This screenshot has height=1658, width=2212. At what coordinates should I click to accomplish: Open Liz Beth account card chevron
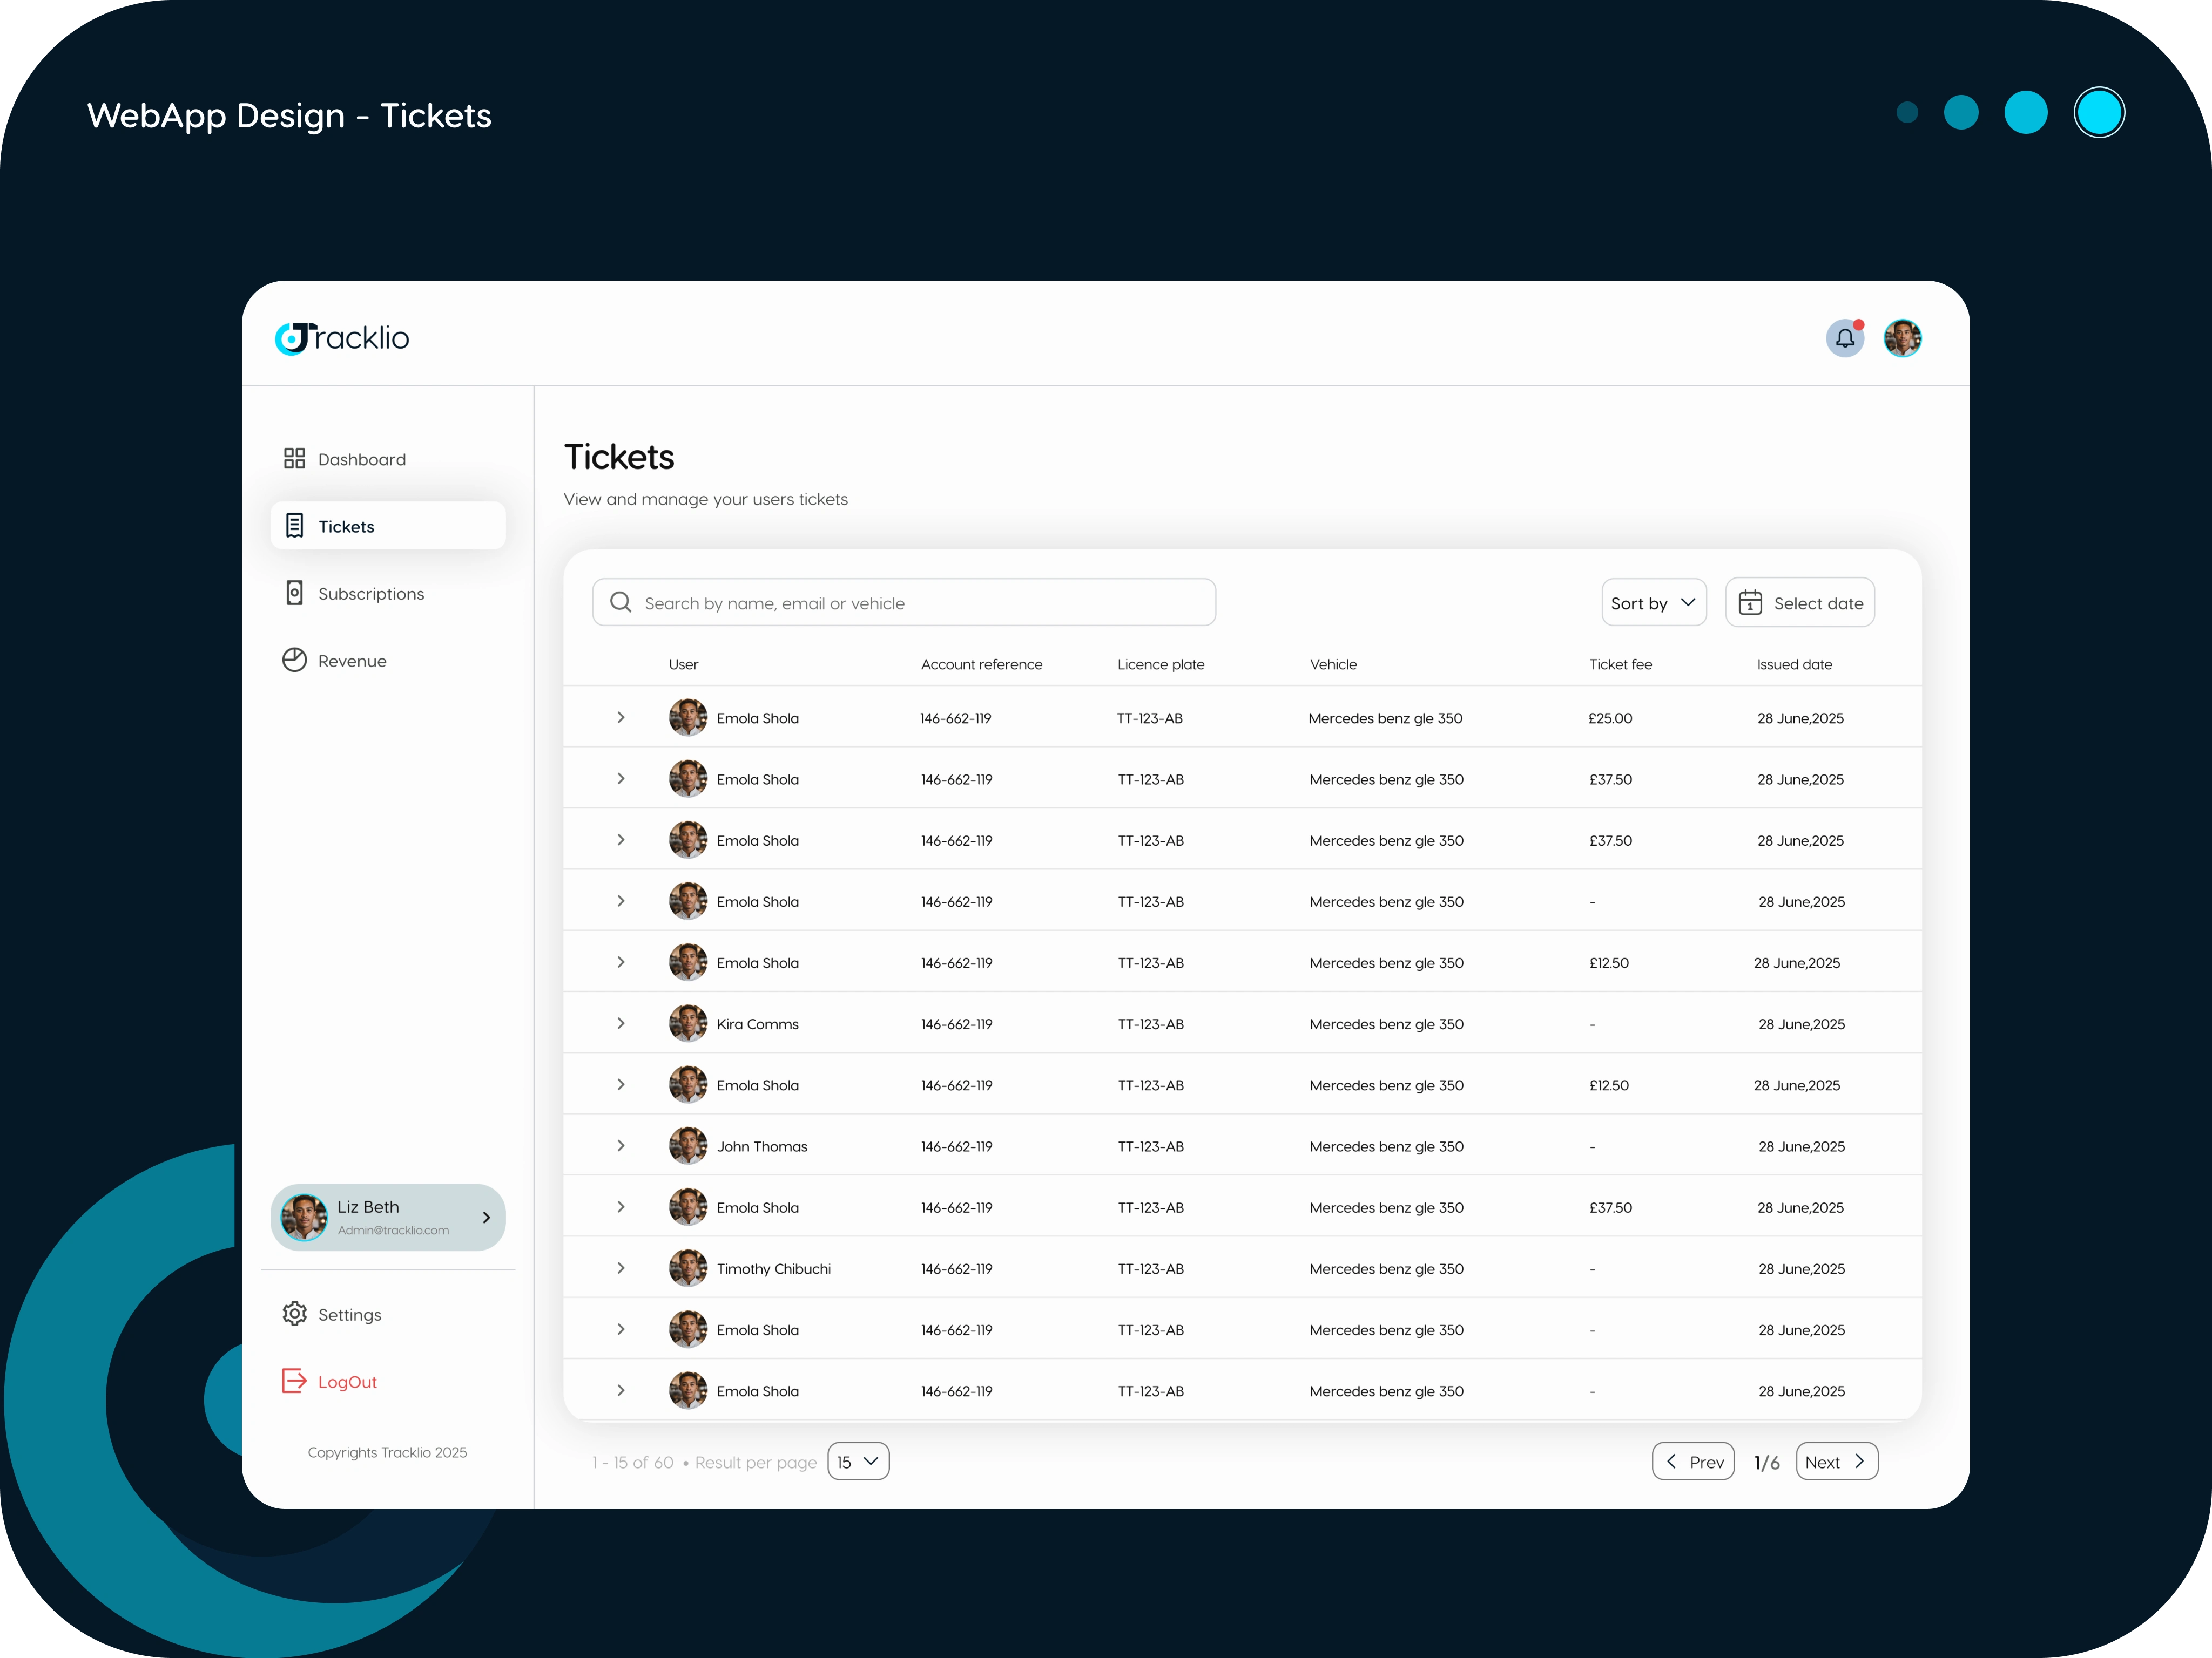click(x=486, y=1217)
